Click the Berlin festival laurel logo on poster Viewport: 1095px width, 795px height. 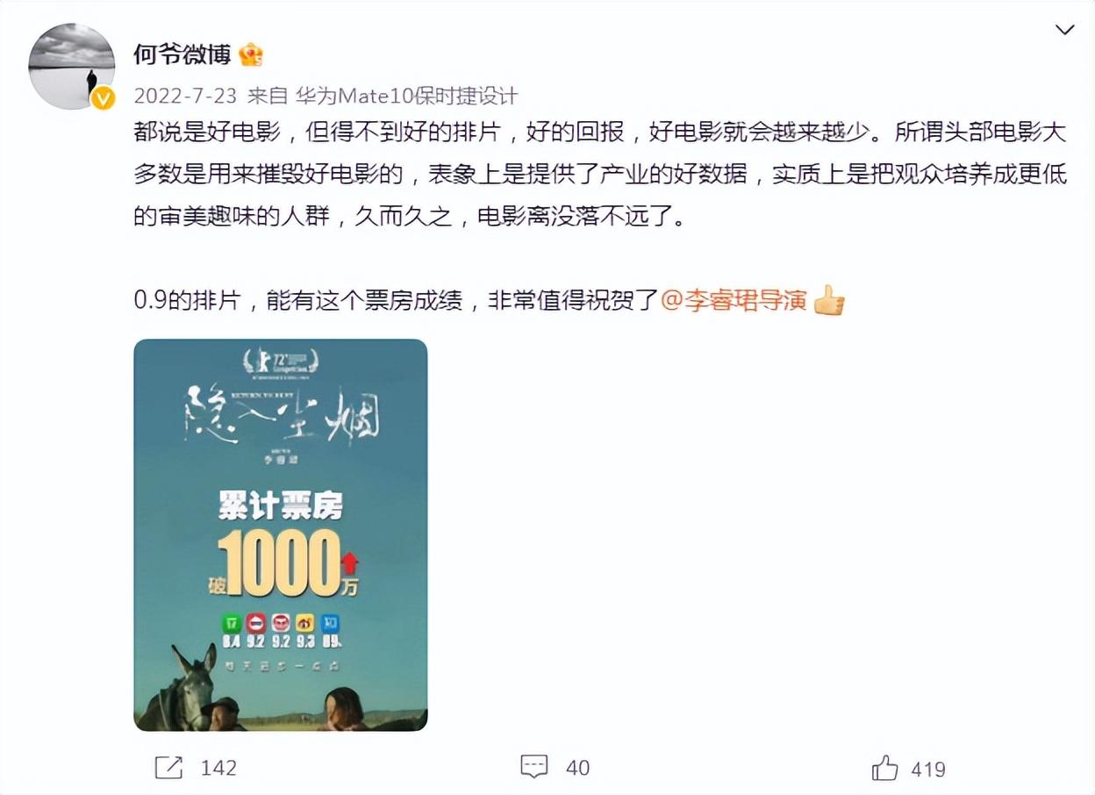coord(281,360)
